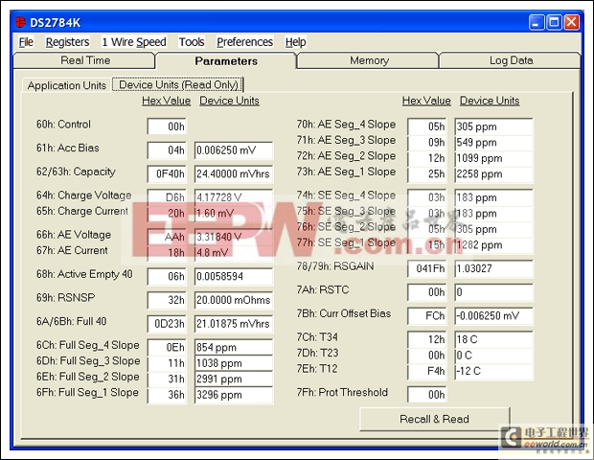Open the Tools menu
This screenshot has height=460, width=594.
point(192,42)
